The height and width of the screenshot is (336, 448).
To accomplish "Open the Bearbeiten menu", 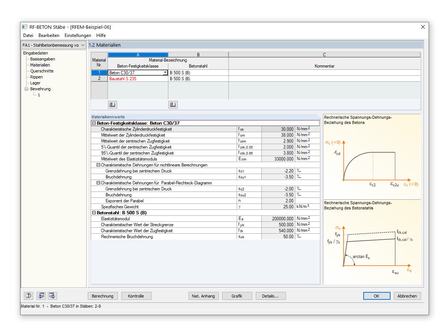I will tap(49, 35).
